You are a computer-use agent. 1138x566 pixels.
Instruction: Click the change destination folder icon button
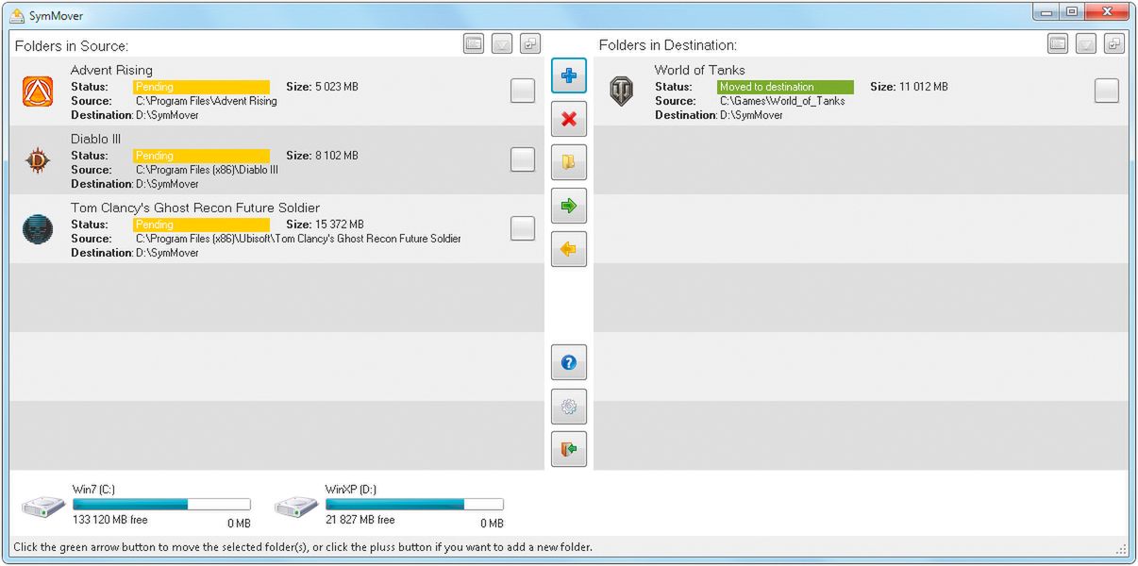(x=569, y=162)
